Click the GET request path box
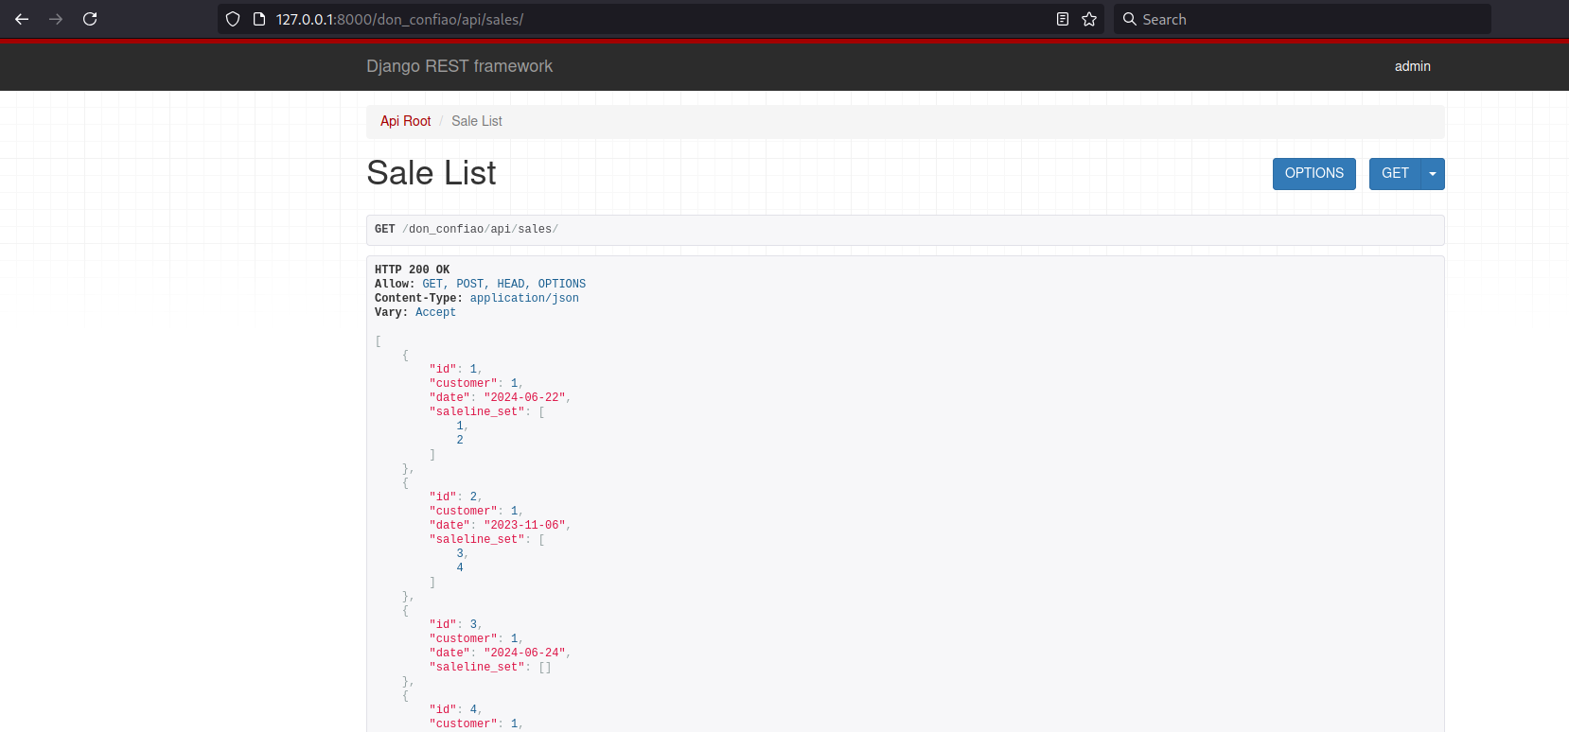1569x732 pixels. [905, 230]
